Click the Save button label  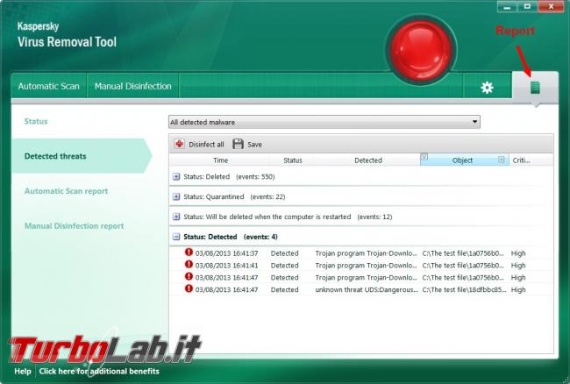254,145
